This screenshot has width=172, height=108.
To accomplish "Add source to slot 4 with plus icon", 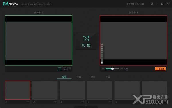I will pos(110,102).
